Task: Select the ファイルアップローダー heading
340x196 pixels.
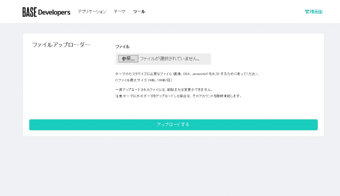Action: pos(61,45)
